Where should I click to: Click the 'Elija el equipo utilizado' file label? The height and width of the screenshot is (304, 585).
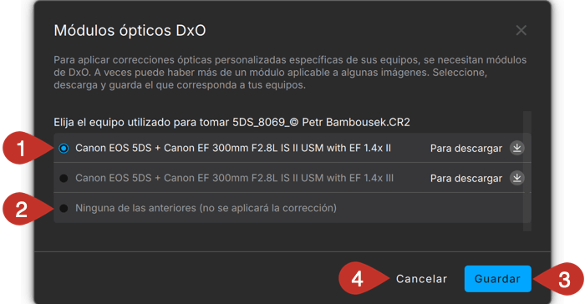pyautogui.click(x=231, y=122)
